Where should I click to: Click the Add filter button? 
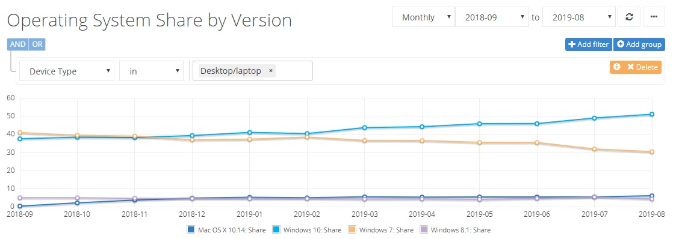point(589,44)
